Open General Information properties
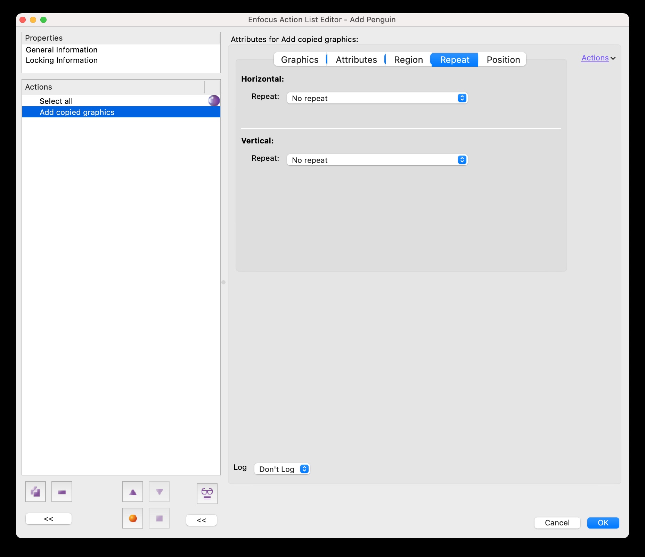The image size is (645, 557). coord(62,50)
